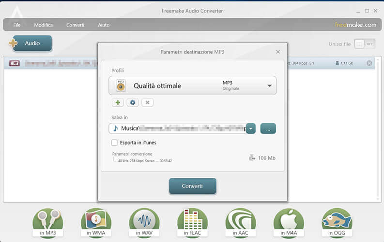Choose the in FLAC format icon

[193, 223]
